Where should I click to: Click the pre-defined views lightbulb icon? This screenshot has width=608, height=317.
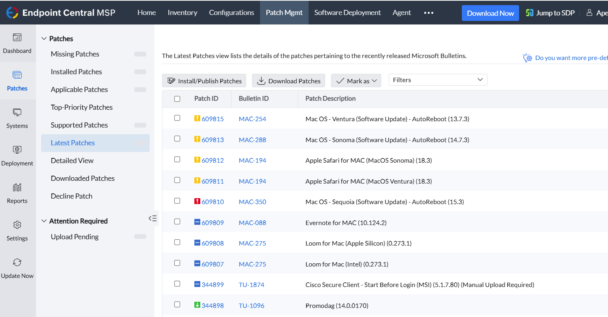coord(527,58)
